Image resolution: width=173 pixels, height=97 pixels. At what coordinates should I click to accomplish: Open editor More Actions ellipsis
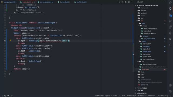coord(132,2)
